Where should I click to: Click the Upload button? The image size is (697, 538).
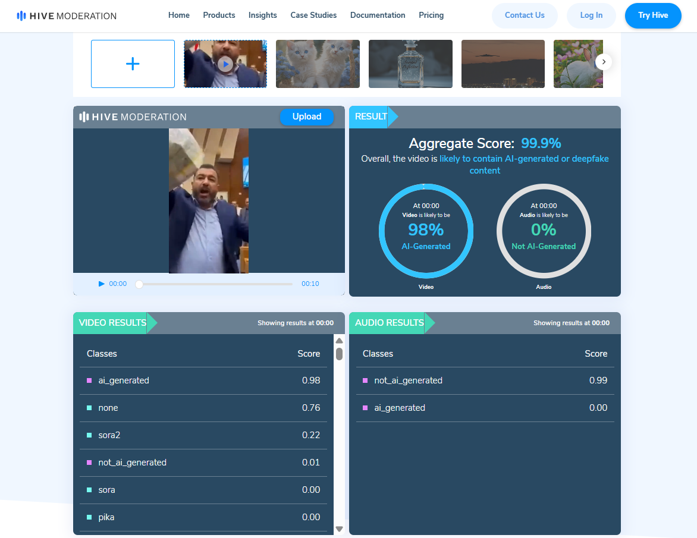[307, 117]
